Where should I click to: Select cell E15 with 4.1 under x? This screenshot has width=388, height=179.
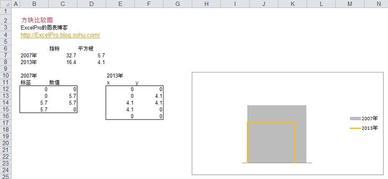[x=120, y=109]
